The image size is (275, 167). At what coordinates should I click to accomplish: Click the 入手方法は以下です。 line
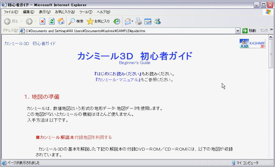click(48, 120)
